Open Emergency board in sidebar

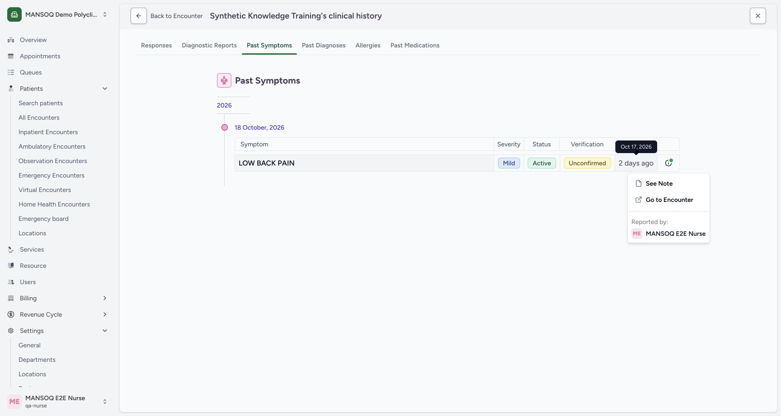pos(43,219)
